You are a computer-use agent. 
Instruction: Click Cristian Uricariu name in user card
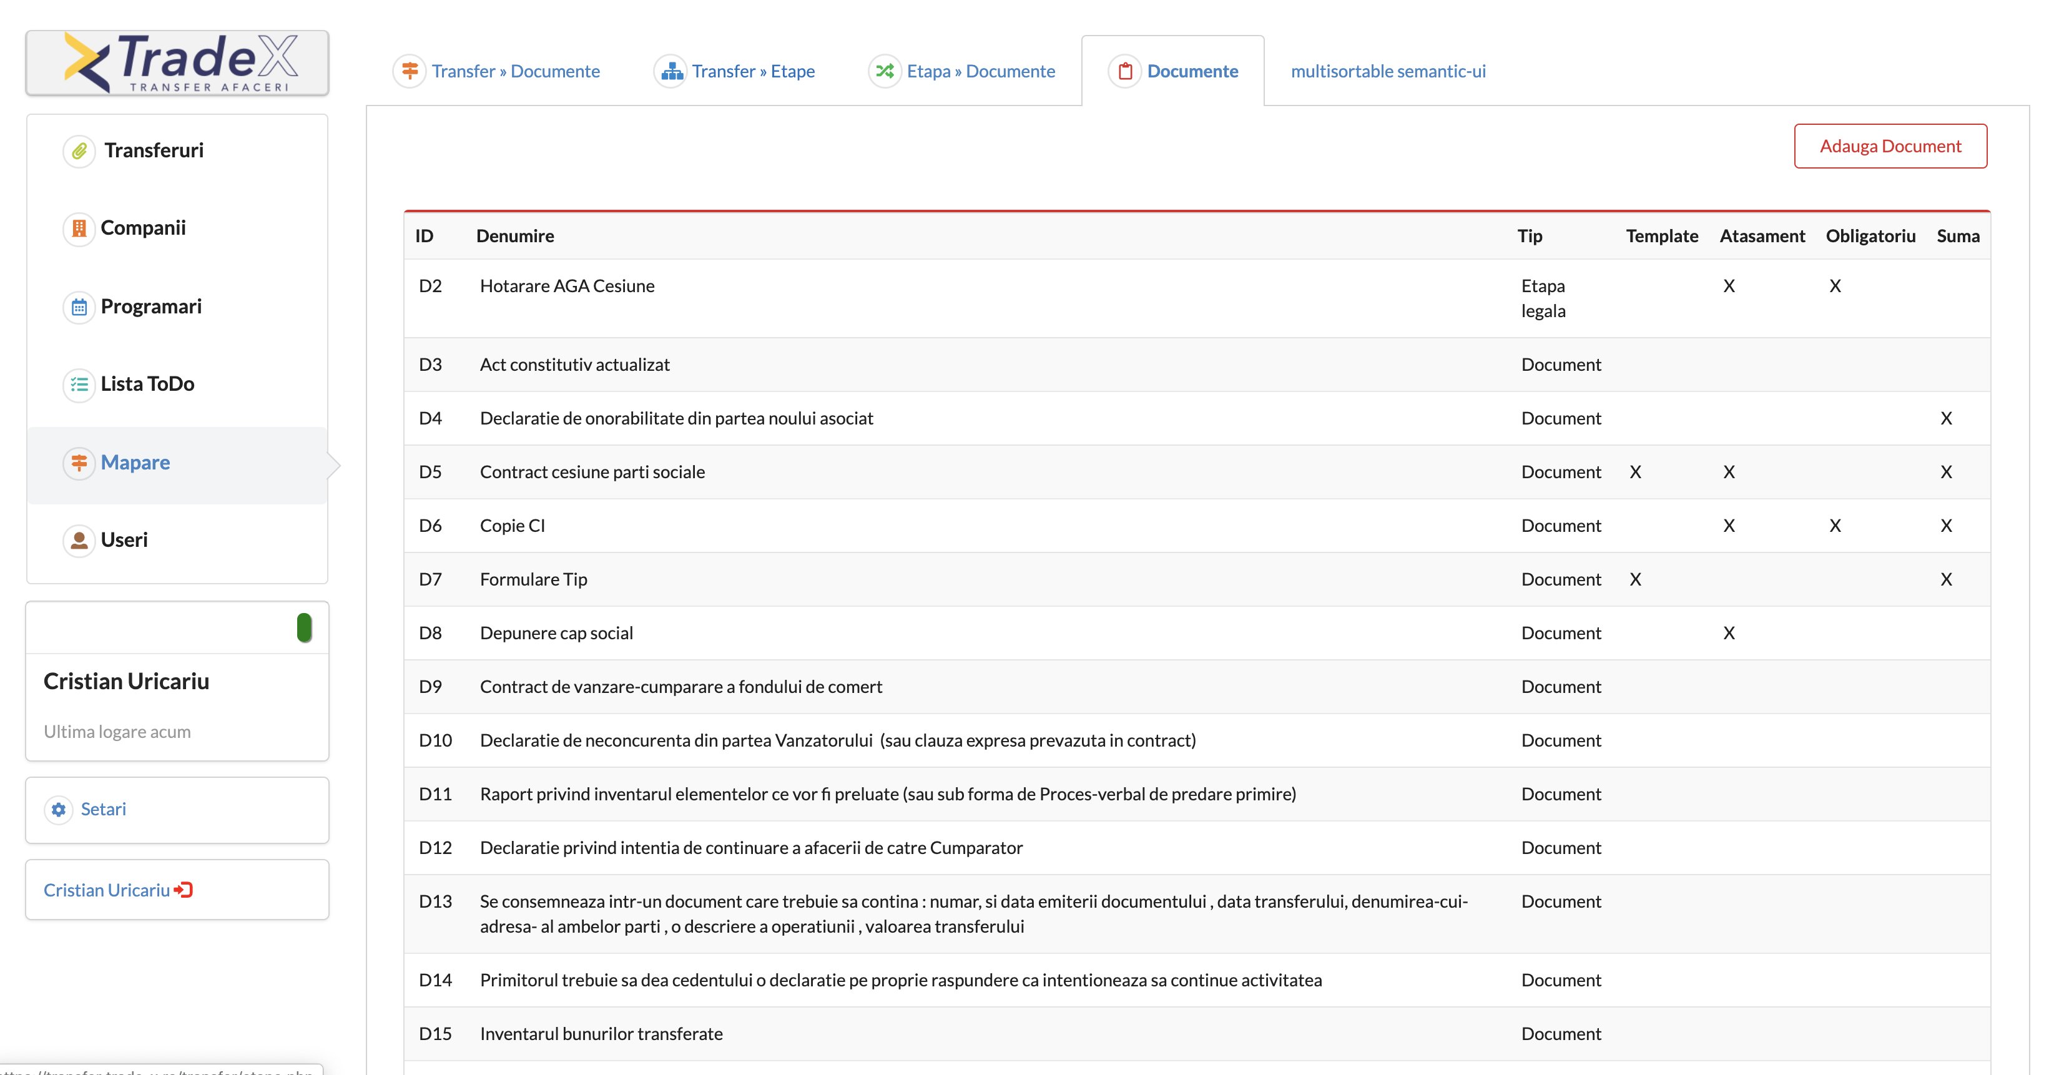click(x=127, y=682)
